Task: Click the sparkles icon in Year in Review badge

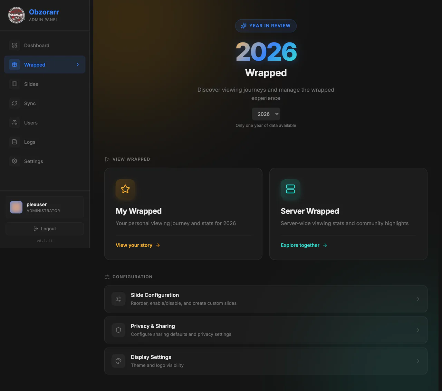Action: pyautogui.click(x=244, y=26)
